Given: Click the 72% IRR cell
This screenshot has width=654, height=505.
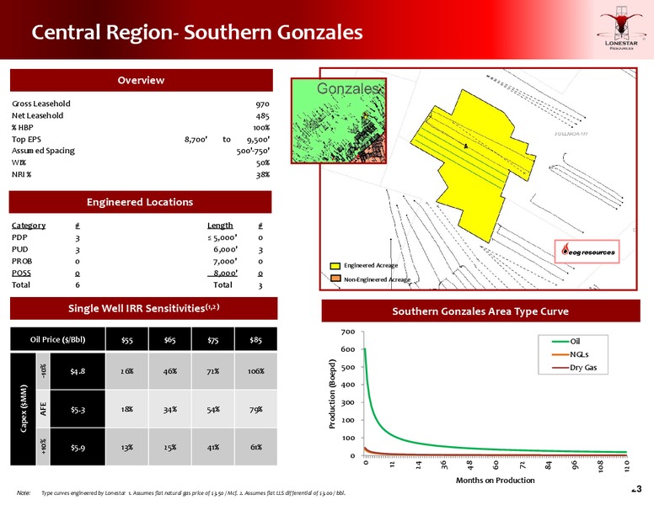Looking at the screenshot, I should 212,371.
